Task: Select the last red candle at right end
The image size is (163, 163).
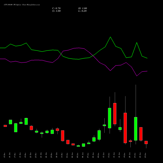Action: click(146, 142)
